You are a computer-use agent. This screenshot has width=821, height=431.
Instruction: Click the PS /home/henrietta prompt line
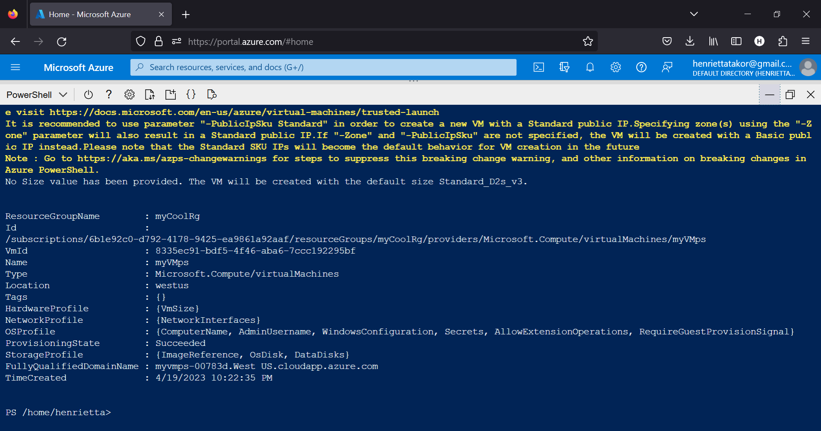click(x=58, y=413)
